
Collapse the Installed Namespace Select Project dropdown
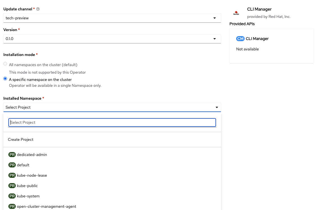click(112, 107)
